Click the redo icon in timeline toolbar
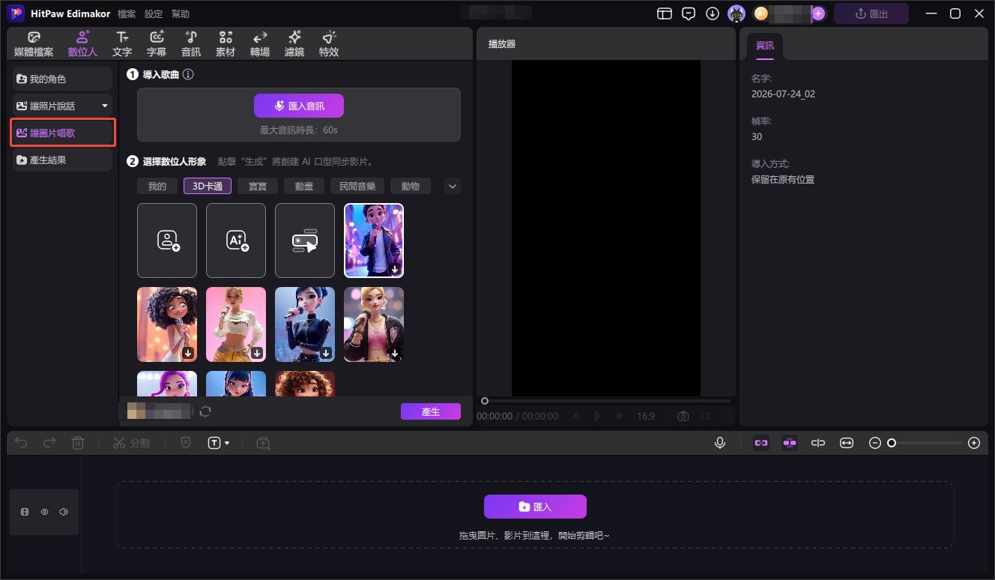This screenshot has width=995, height=580. [x=49, y=443]
